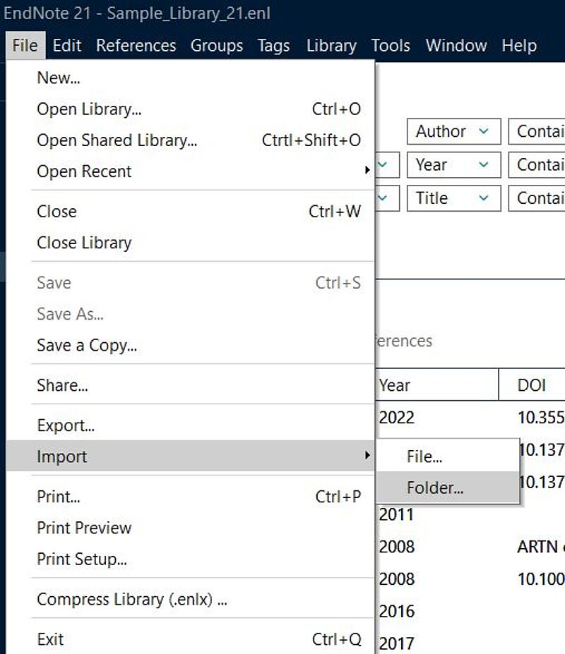Select the reference row with year 2011
This screenshot has height=654, width=565.
click(470, 515)
